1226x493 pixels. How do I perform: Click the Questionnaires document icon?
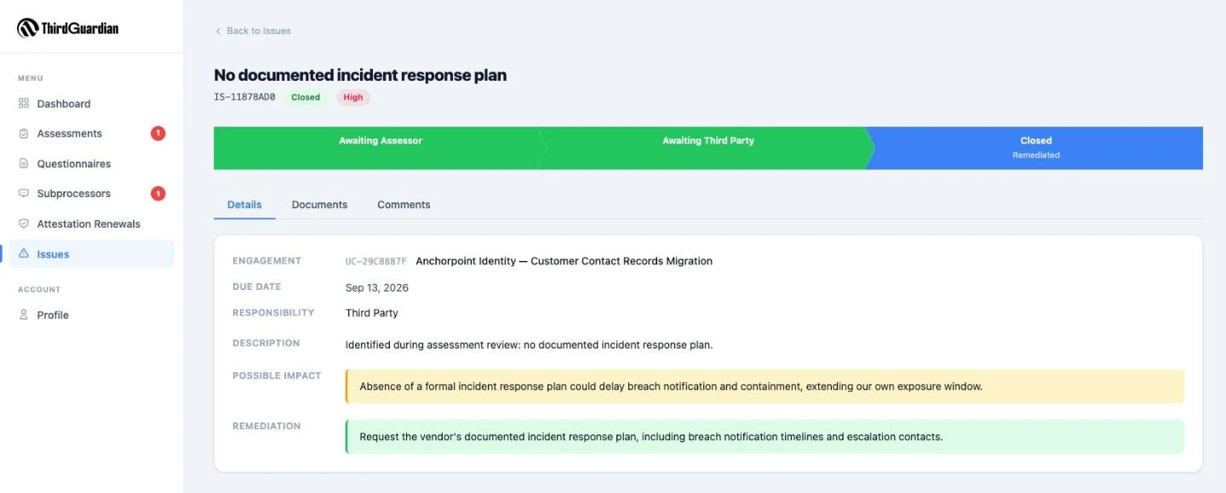coord(24,163)
